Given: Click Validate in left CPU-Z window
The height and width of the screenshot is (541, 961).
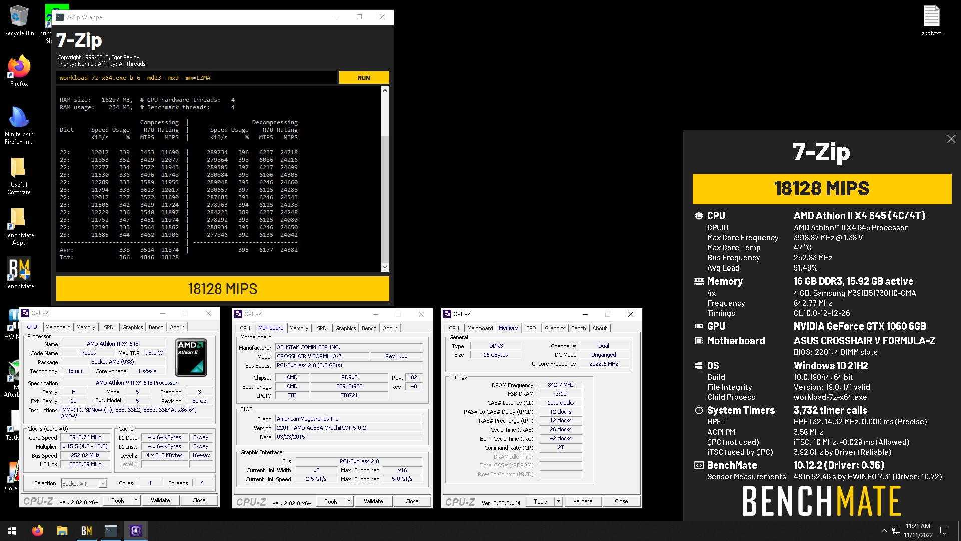Looking at the screenshot, I should click(x=160, y=500).
